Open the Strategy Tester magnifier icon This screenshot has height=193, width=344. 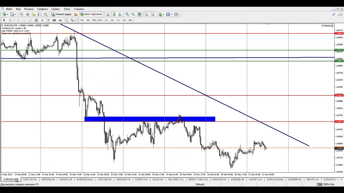click(45, 14)
